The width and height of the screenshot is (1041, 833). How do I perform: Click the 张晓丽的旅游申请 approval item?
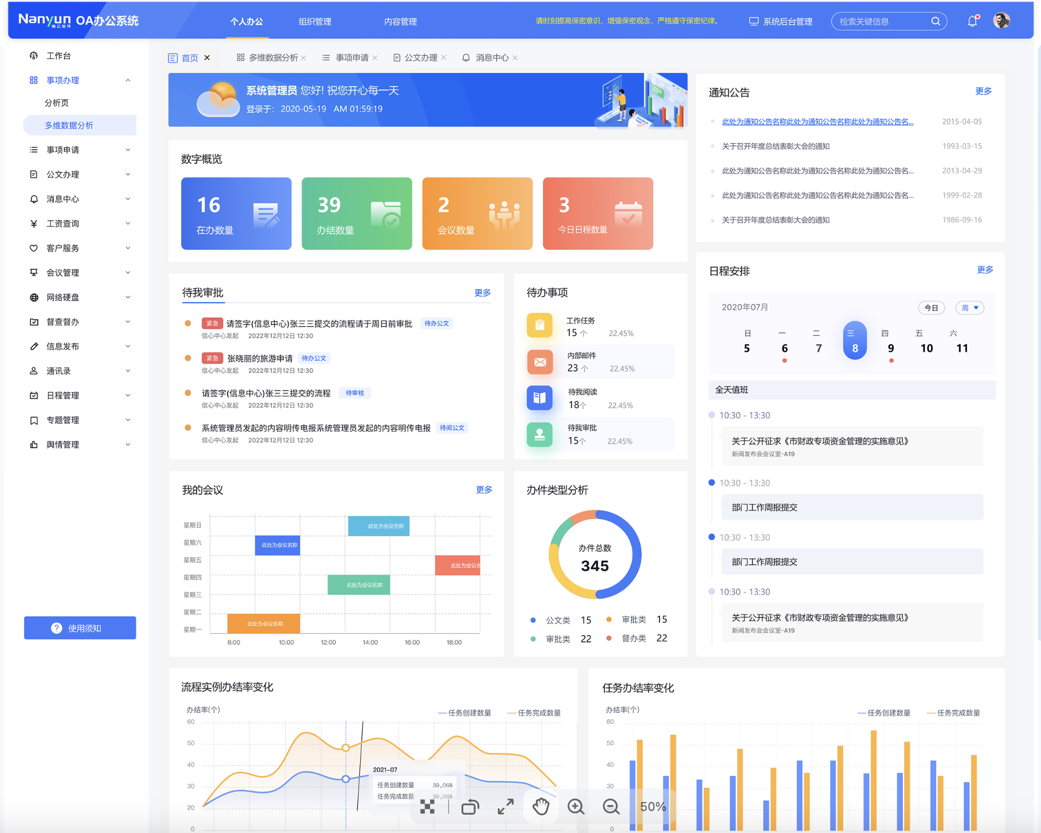click(259, 359)
